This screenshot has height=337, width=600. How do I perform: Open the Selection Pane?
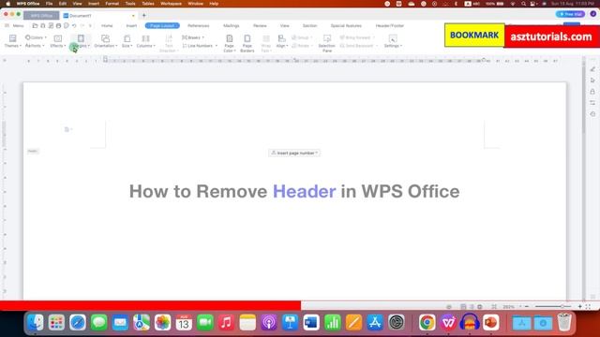point(327,43)
